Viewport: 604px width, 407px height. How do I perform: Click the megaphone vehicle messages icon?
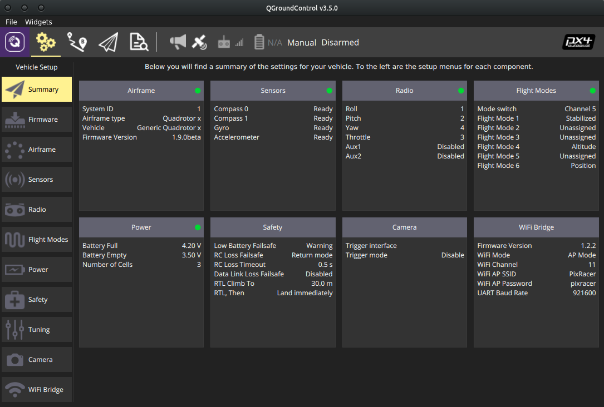point(178,42)
